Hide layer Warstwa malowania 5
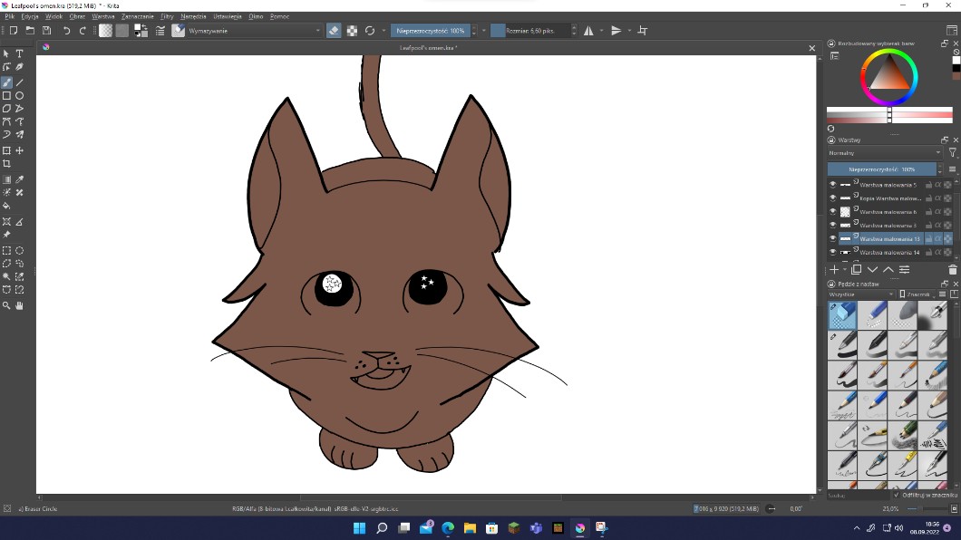The image size is (961, 540). [833, 184]
